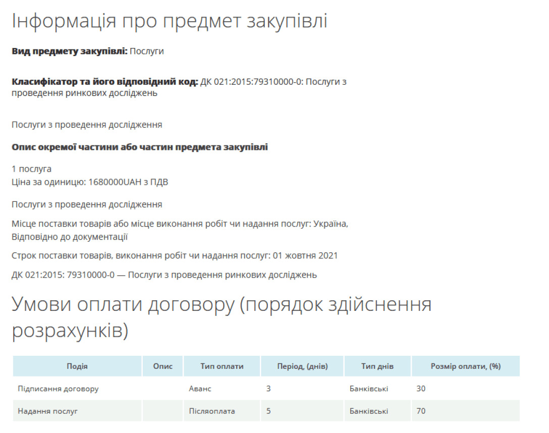
Task: Select the 'Вид предмету закупівлі' label
Action: tap(70, 51)
